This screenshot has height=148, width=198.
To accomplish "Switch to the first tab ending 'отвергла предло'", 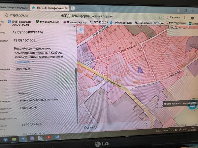I will pos(14,8).
